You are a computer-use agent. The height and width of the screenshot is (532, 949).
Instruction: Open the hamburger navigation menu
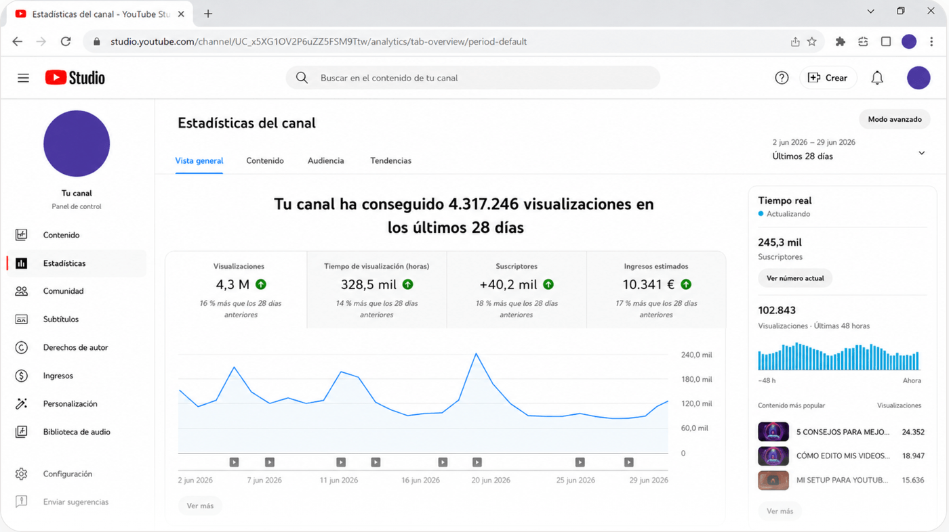(23, 78)
